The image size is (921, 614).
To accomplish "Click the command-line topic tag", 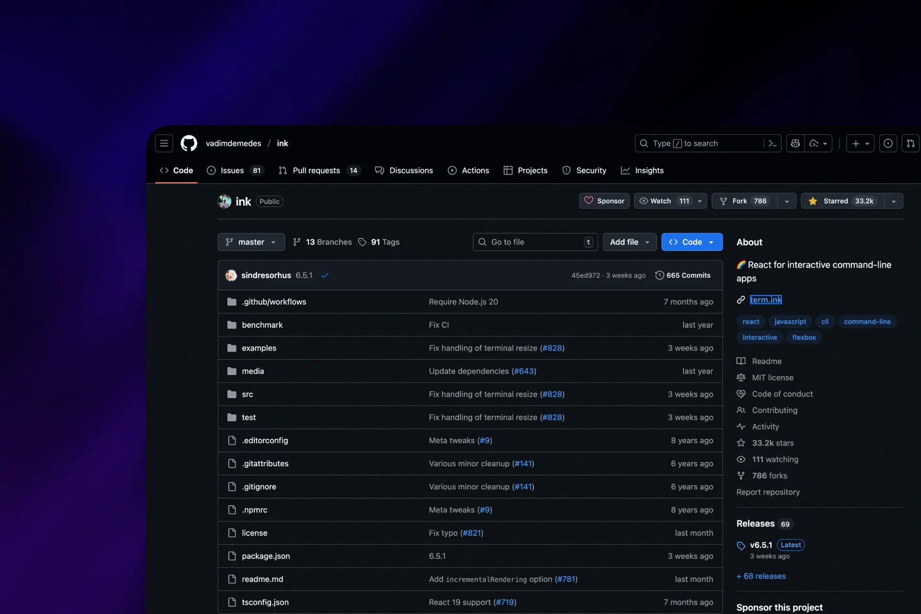I will [867, 322].
